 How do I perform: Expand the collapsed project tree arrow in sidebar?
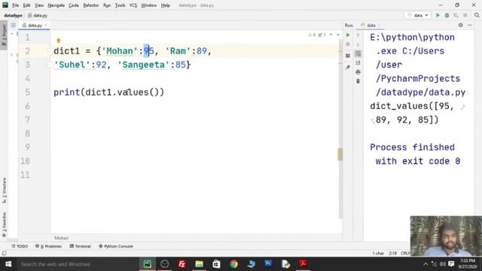pyautogui.click(x=12, y=55)
